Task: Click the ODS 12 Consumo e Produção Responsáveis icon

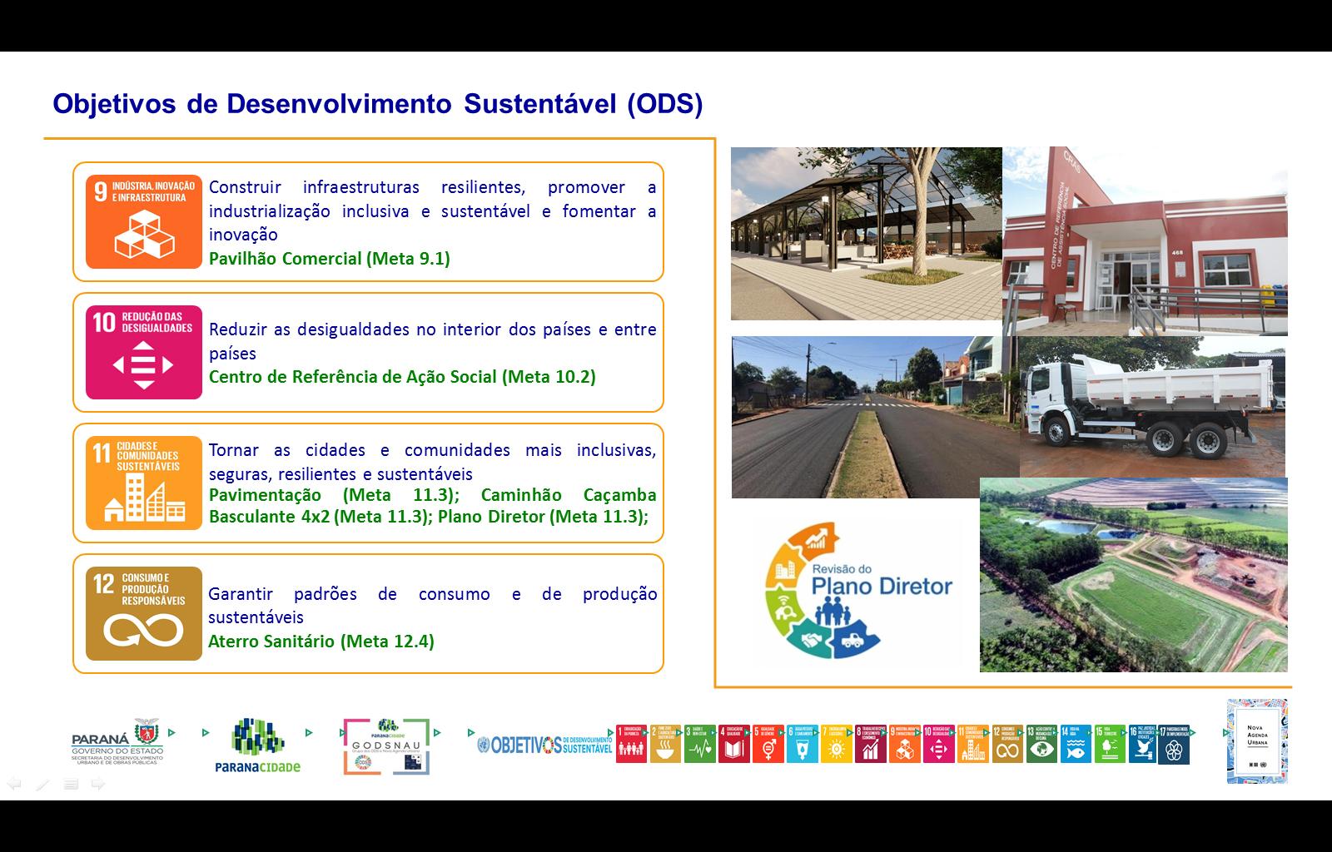Action: click(143, 613)
